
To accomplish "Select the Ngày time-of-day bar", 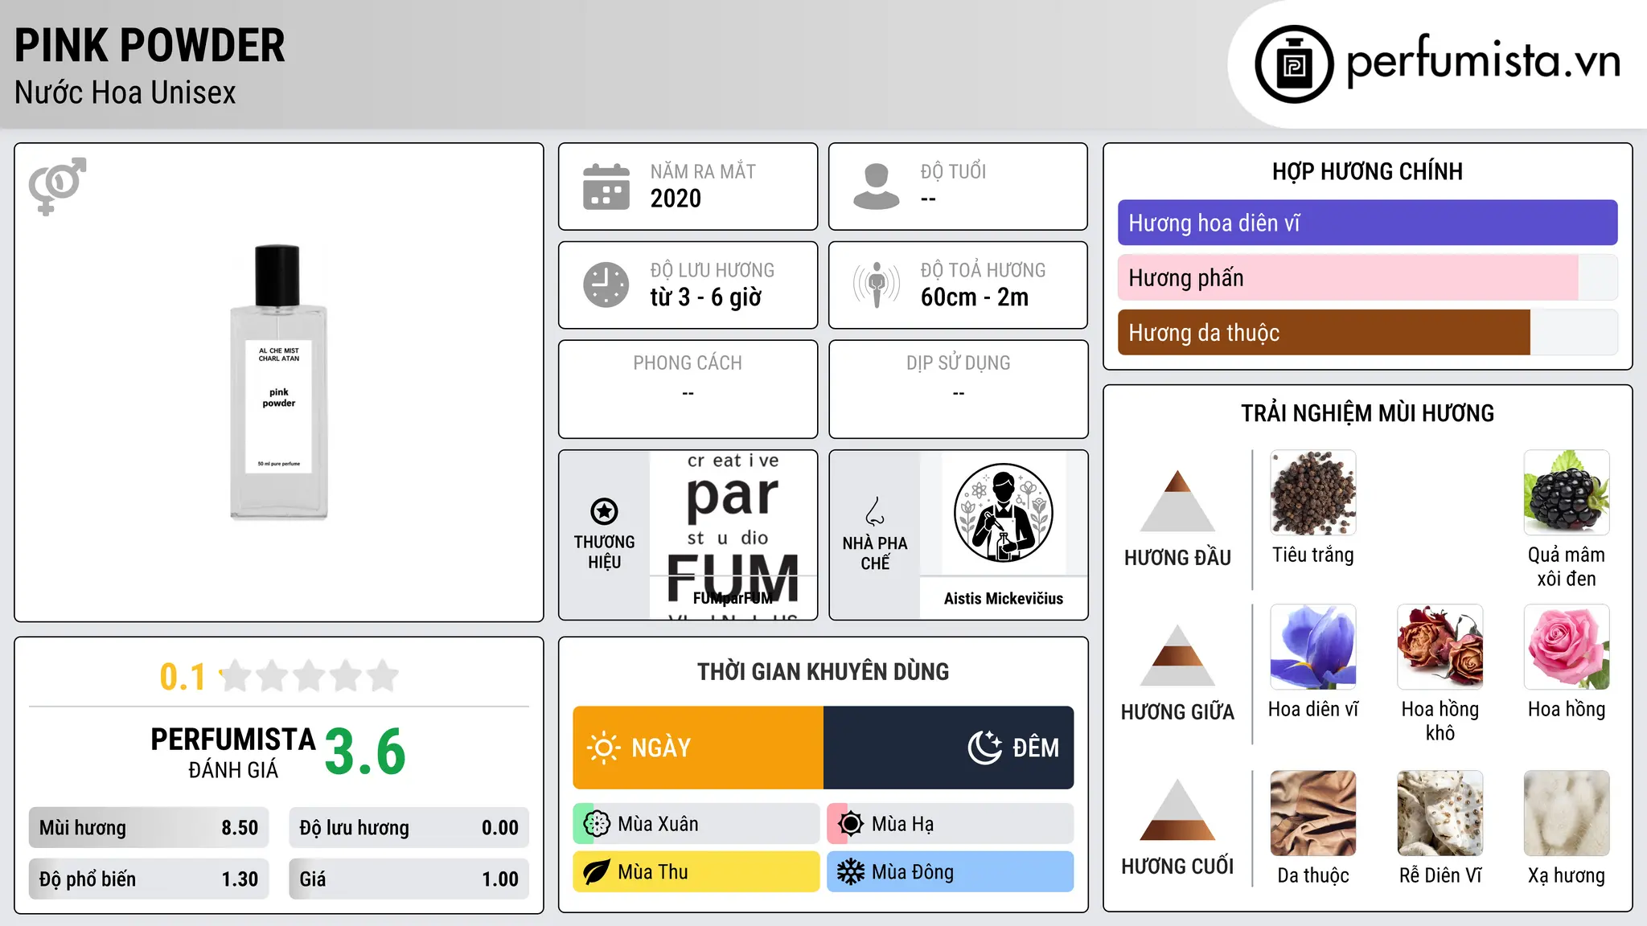I will pyautogui.click(x=698, y=748).
